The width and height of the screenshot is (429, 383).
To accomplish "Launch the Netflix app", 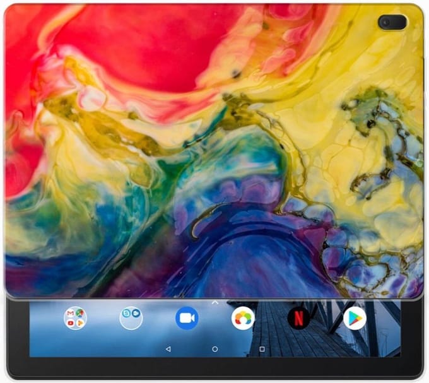I will point(299,318).
